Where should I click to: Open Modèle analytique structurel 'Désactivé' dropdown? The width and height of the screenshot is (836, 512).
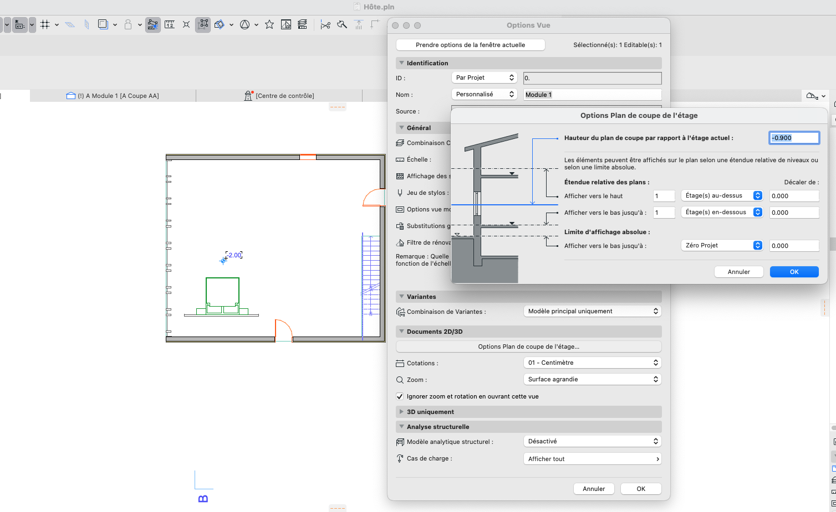(592, 441)
